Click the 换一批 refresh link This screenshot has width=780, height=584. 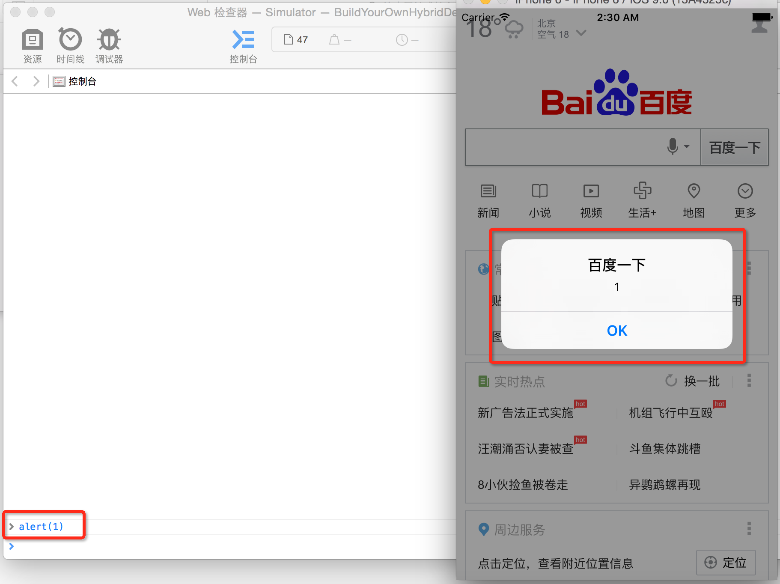click(693, 381)
